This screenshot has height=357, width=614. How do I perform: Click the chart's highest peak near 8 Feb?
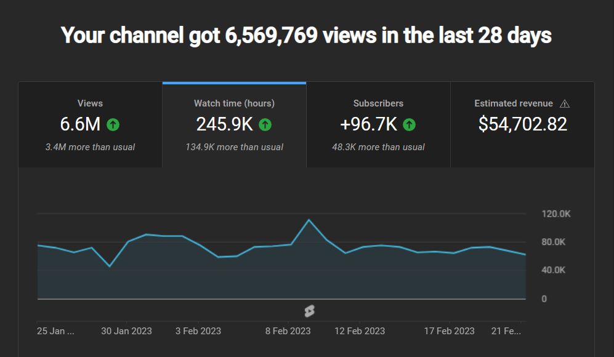coord(309,220)
